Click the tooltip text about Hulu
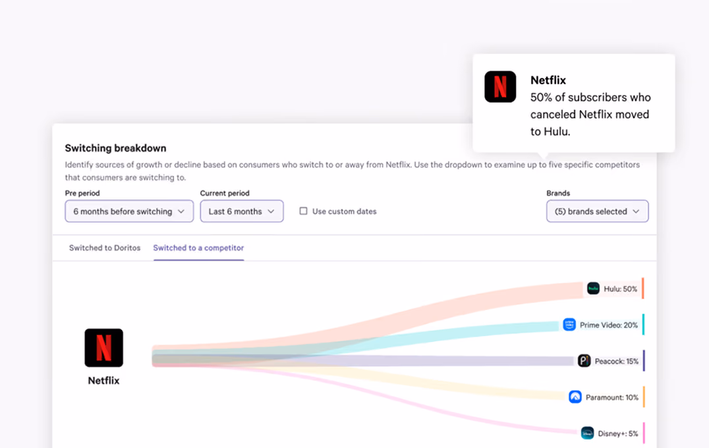This screenshot has height=448, width=709. [590, 115]
